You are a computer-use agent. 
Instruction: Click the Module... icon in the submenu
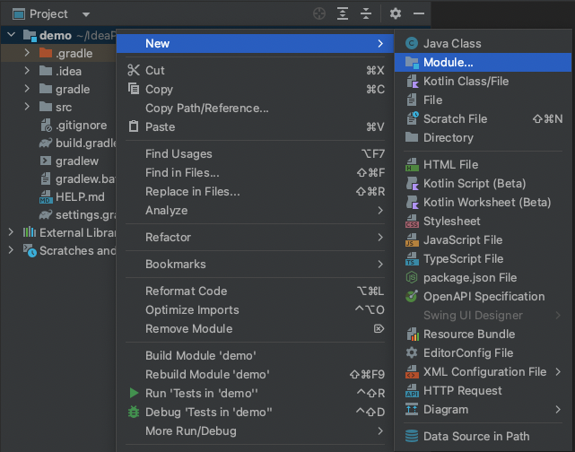coord(412,63)
